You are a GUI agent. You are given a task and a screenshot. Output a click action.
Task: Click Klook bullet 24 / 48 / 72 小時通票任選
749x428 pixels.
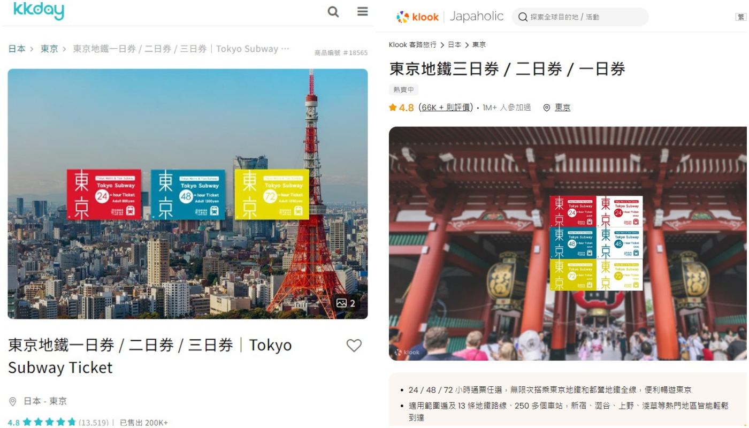(x=550, y=390)
